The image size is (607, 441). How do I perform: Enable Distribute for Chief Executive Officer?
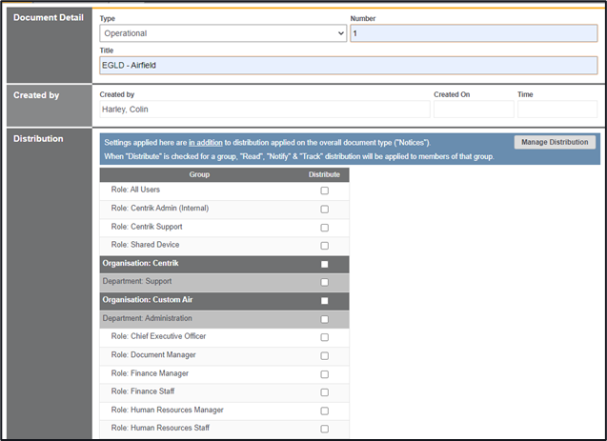(324, 337)
